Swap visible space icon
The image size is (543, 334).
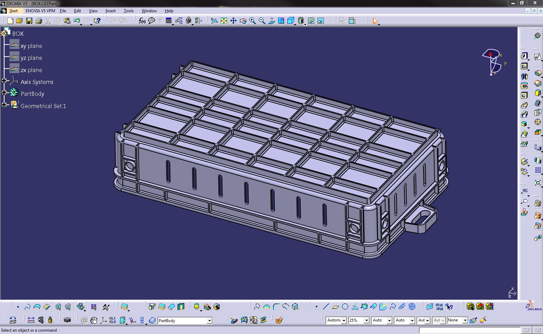(320, 21)
